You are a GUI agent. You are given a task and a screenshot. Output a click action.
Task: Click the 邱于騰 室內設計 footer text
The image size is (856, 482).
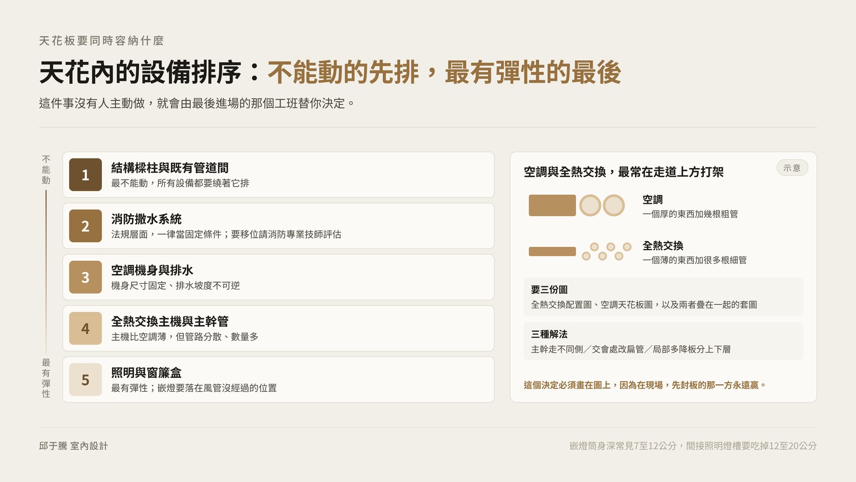[x=74, y=446]
